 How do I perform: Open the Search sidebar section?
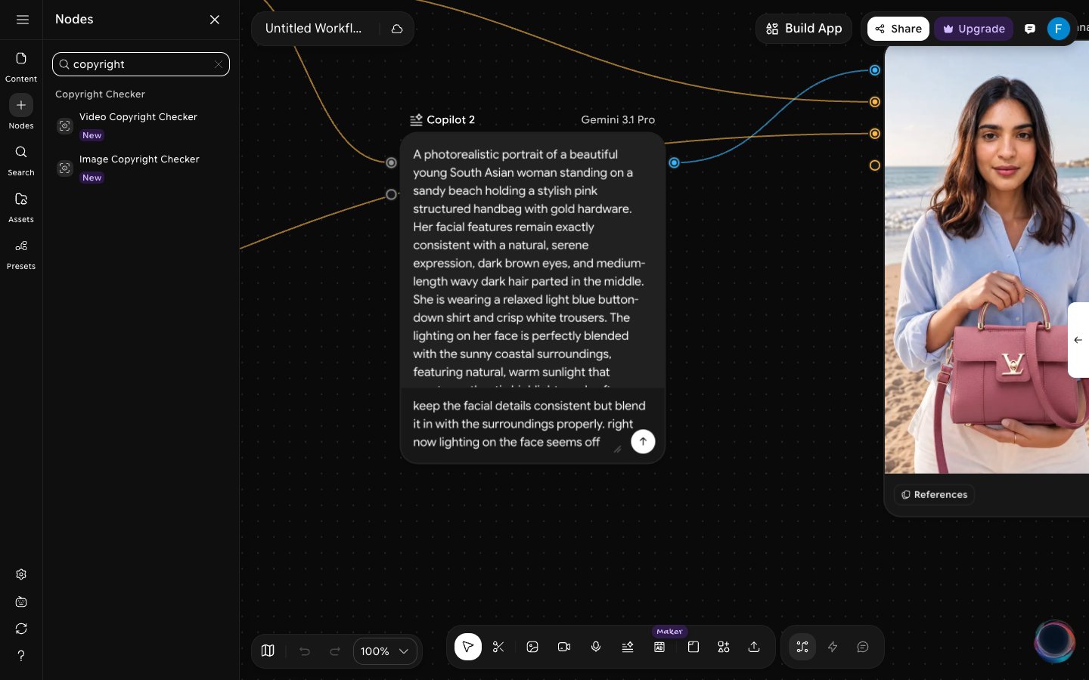click(x=21, y=160)
